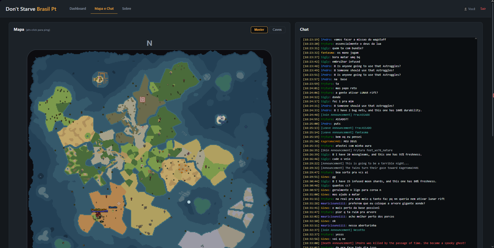Image resolution: width=494 pixels, height=248 pixels.
Task: Click the Você username label
Action: pyautogui.click(x=472, y=9)
